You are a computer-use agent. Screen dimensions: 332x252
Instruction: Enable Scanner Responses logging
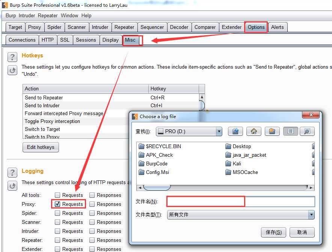(92, 222)
